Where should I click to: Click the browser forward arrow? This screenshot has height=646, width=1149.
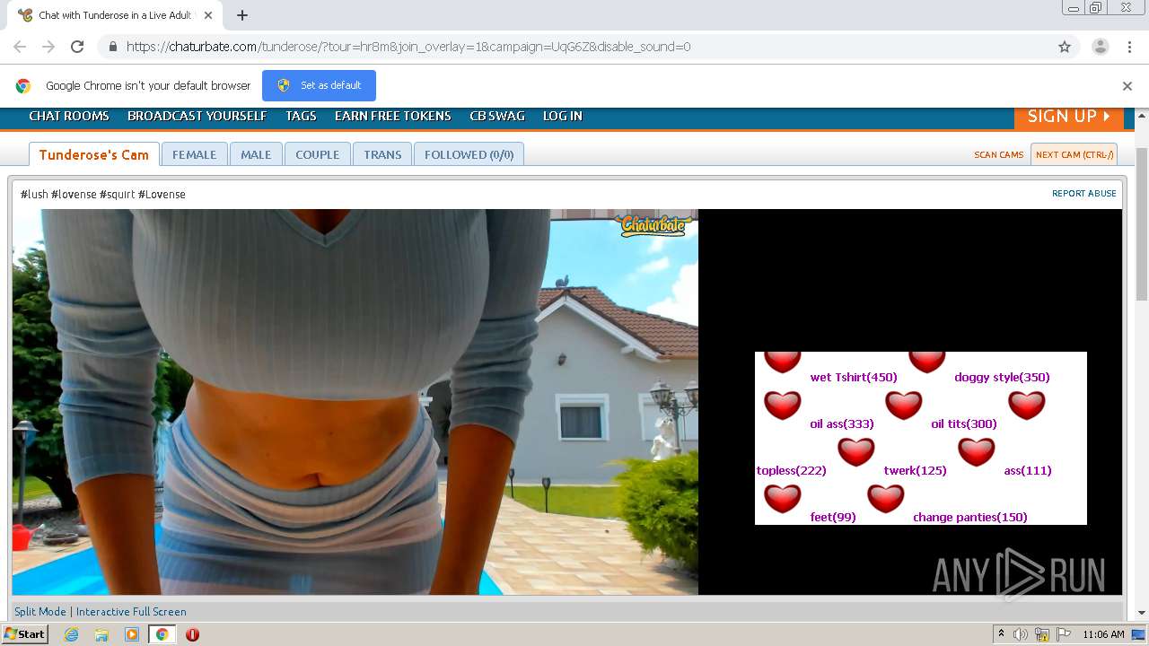click(48, 47)
